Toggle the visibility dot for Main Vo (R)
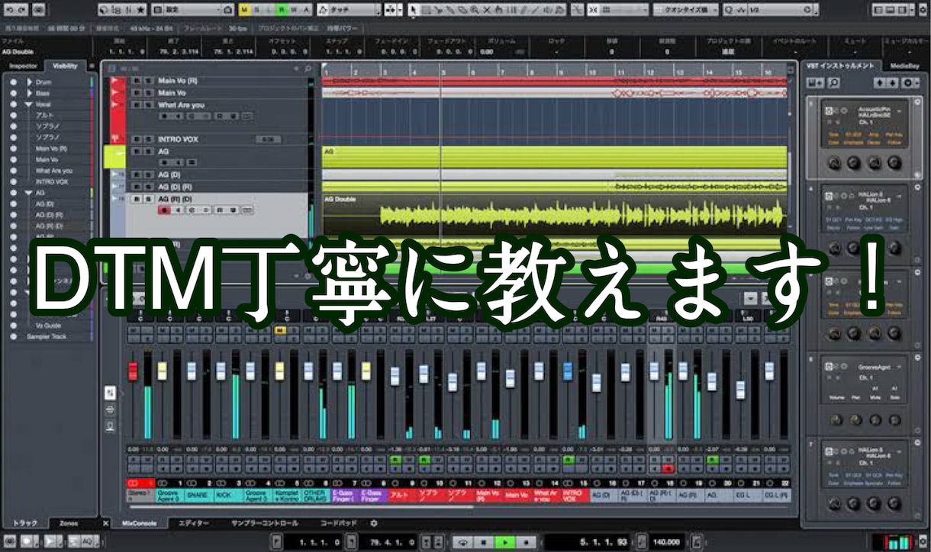 click(x=13, y=149)
